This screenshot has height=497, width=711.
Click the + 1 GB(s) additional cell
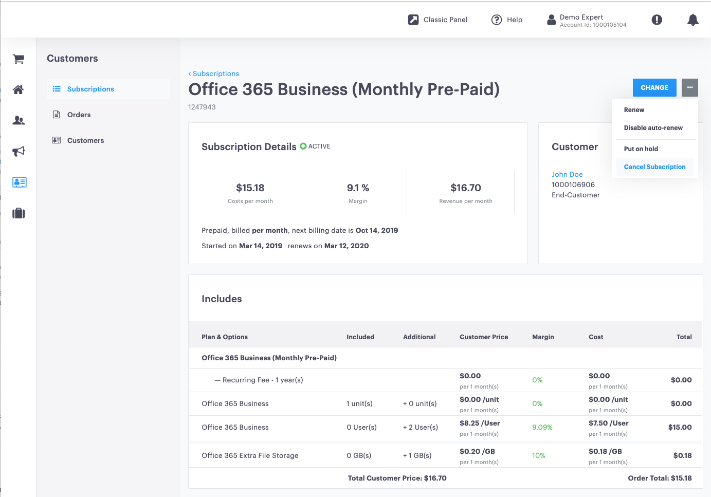[417, 455]
